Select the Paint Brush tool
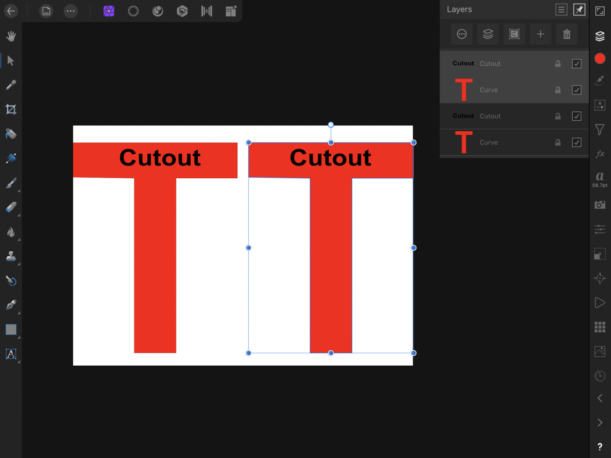611x458 pixels. click(x=11, y=183)
